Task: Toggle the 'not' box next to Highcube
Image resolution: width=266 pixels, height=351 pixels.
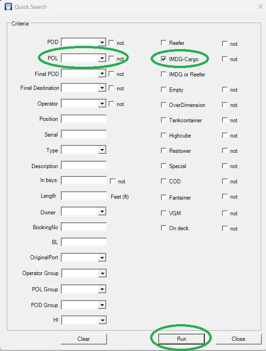Action: pos(225,135)
